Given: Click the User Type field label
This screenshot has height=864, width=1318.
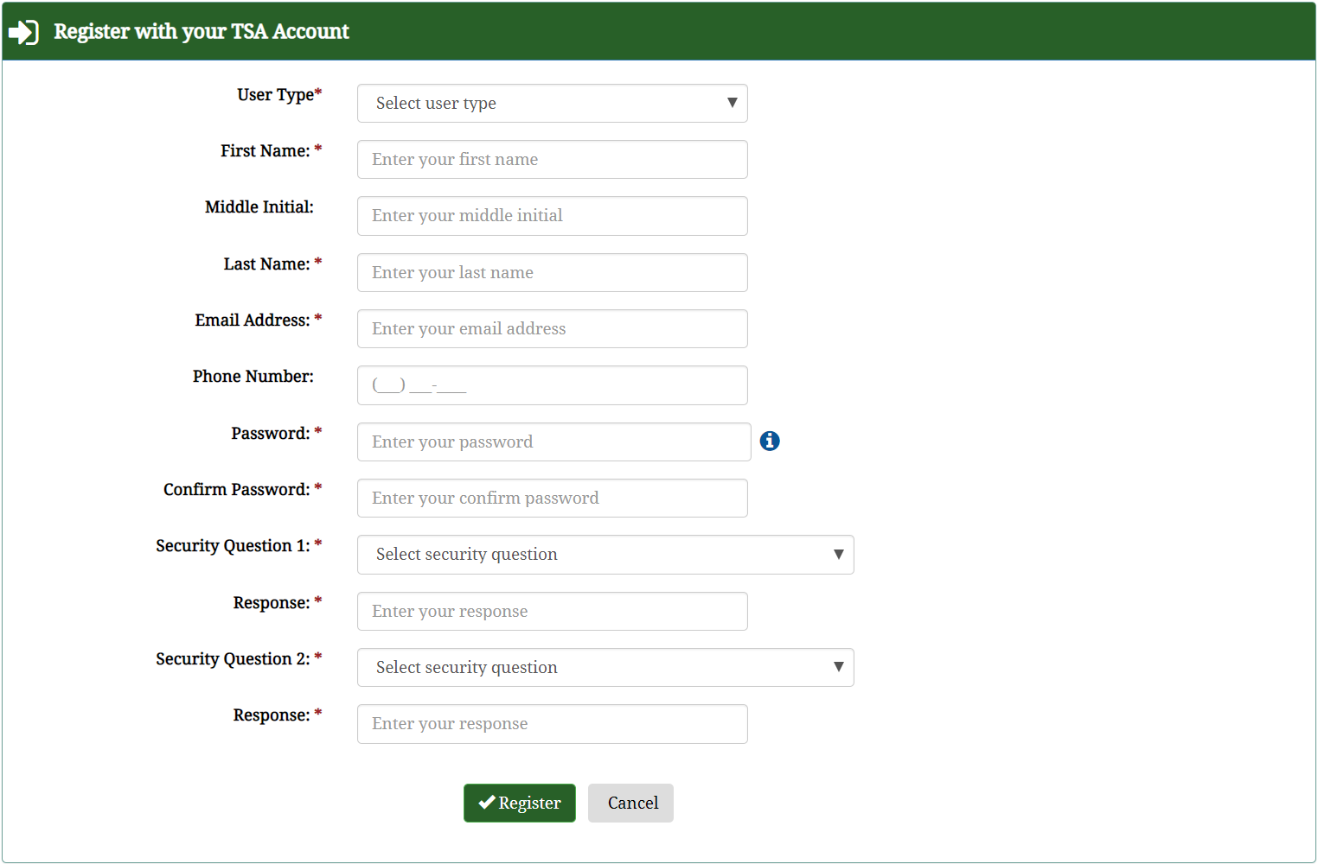Looking at the screenshot, I should (x=275, y=95).
